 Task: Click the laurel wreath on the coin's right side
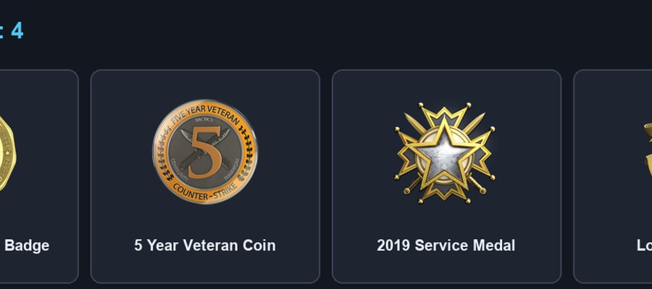pyautogui.click(x=246, y=154)
